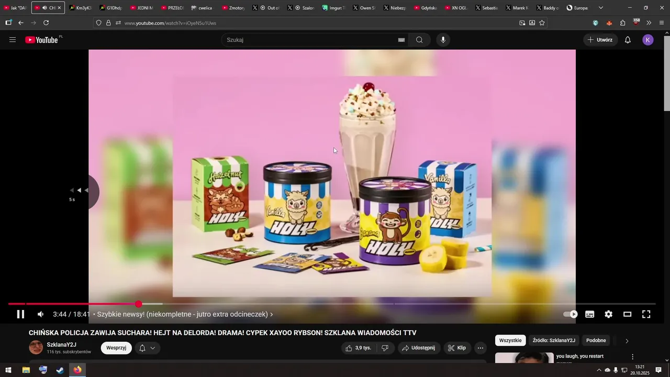Click the red progress scrubber dot
This screenshot has width=670, height=377.
point(138,304)
